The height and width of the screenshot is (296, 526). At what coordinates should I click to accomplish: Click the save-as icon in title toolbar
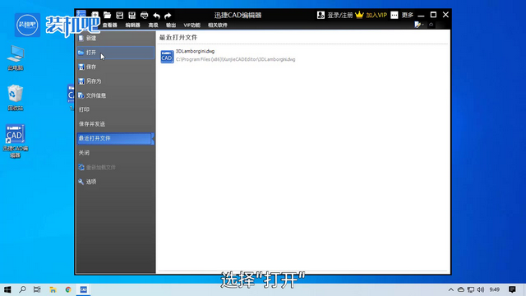tap(131, 15)
